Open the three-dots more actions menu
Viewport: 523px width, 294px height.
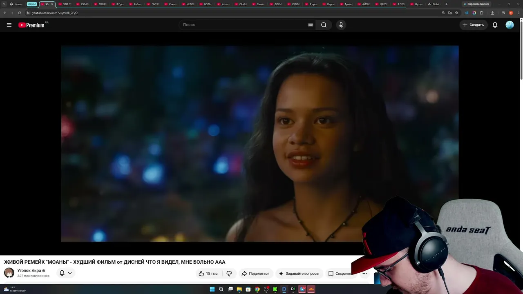click(x=364, y=274)
